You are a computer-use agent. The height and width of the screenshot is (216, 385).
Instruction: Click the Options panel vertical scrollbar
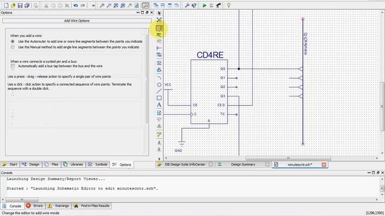coord(147,79)
